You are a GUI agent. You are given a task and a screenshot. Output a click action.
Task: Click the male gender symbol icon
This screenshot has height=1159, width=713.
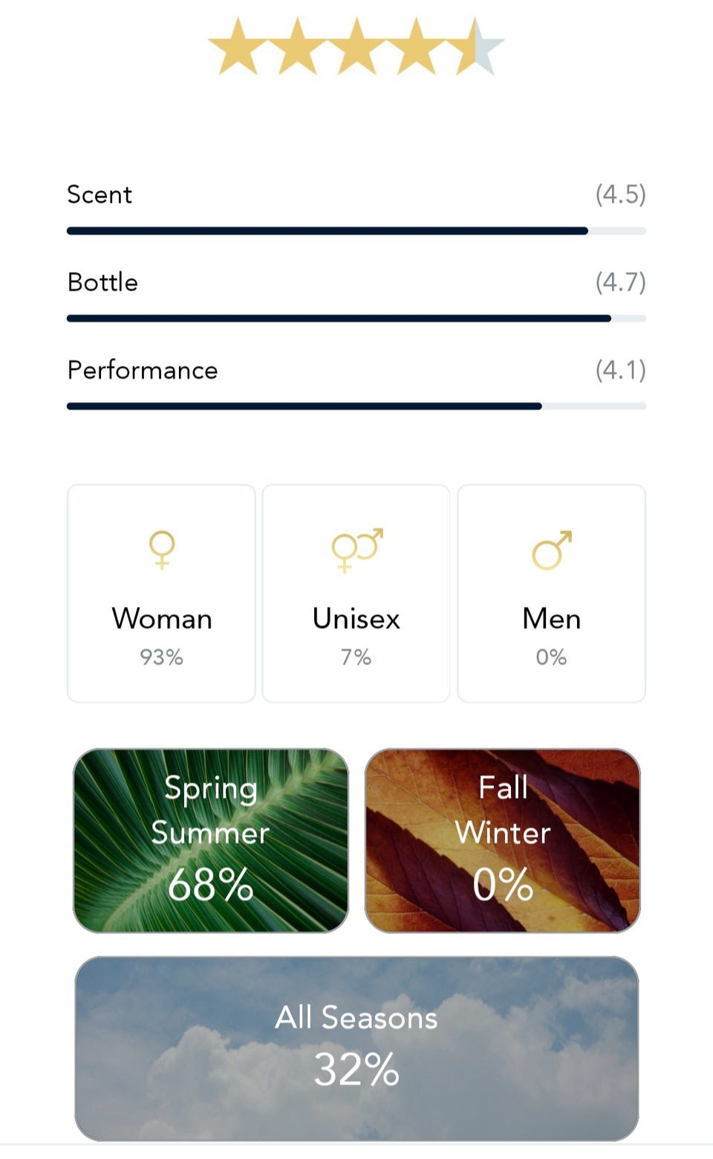[x=552, y=550]
